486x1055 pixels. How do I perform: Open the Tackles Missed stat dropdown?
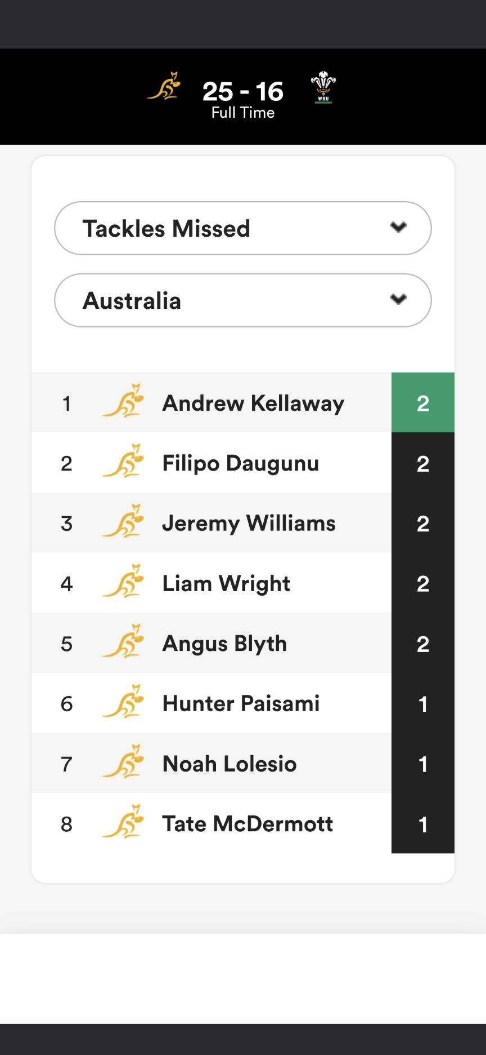[242, 228]
